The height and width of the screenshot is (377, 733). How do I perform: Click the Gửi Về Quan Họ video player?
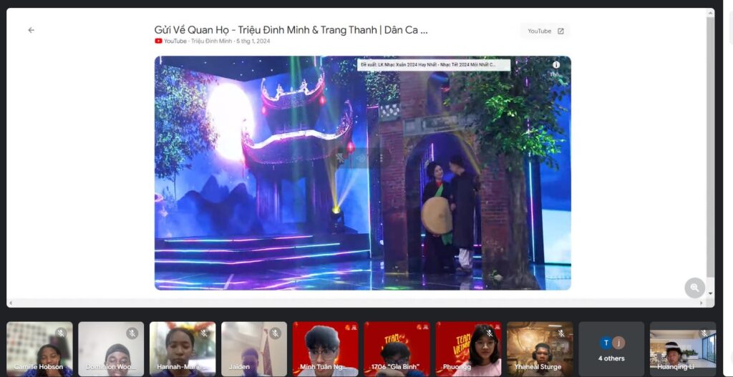click(363, 173)
